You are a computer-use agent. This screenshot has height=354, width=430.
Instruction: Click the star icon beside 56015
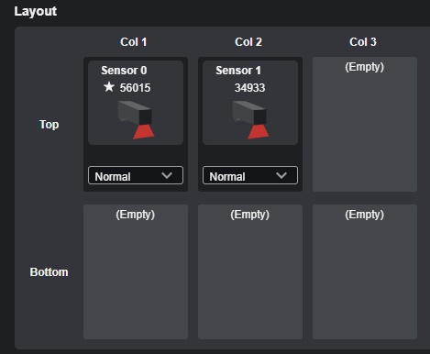pyautogui.click(x=109, y=87)
